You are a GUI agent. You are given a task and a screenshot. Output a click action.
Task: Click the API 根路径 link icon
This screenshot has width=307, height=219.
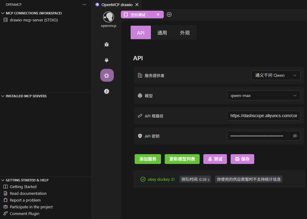(140, 116)
